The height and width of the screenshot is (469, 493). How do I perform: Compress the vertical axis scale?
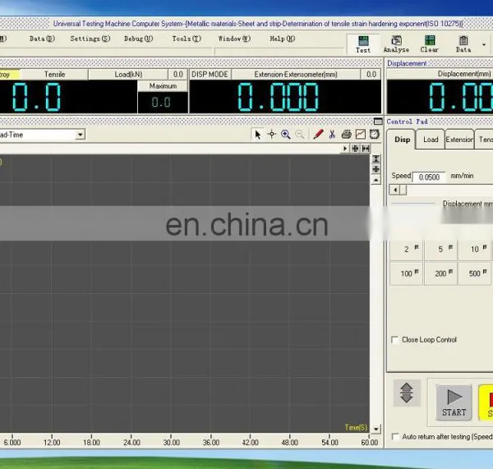pyautogui.click(x=376, y=169)
